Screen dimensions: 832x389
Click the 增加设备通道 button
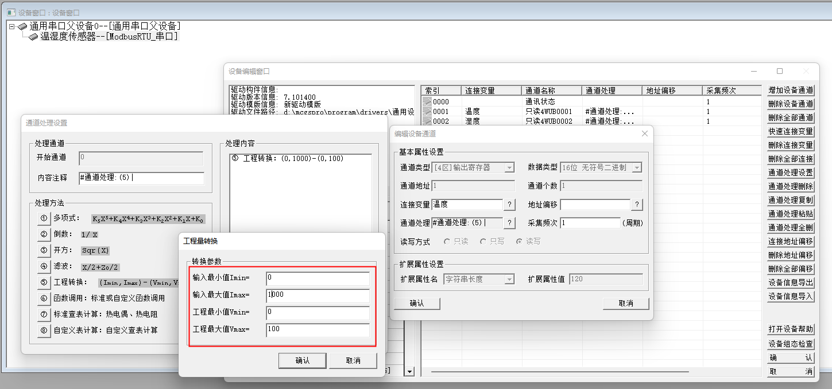pos(791,90)
